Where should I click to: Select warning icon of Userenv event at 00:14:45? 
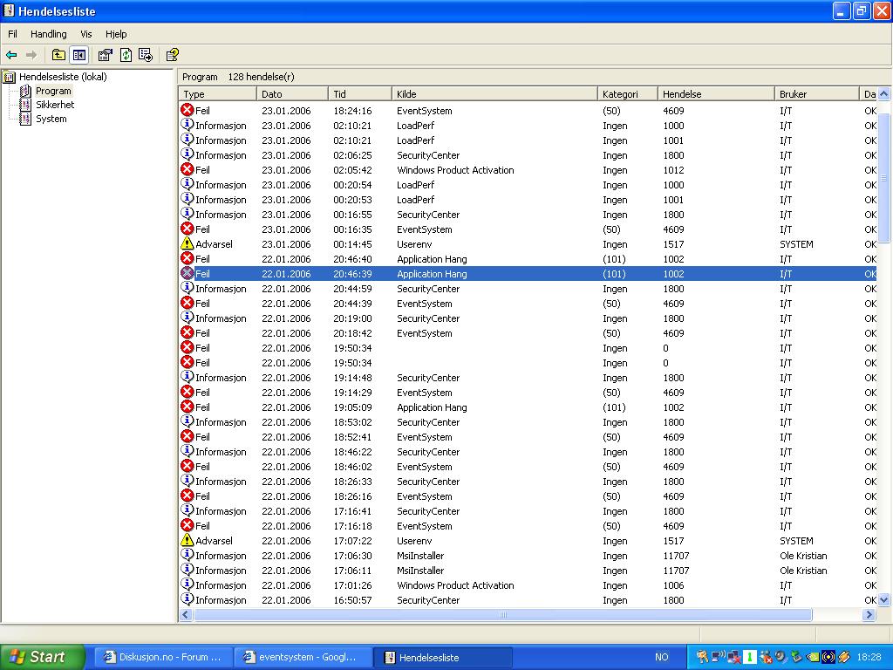click(x=187, y=243)
